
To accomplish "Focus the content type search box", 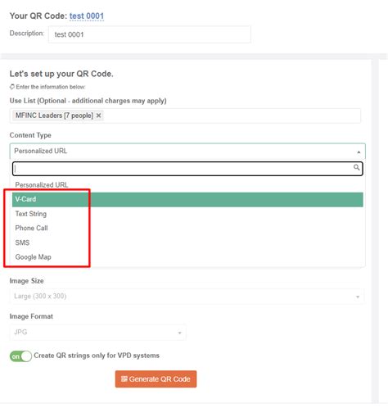I will click(x=187, y=169).
